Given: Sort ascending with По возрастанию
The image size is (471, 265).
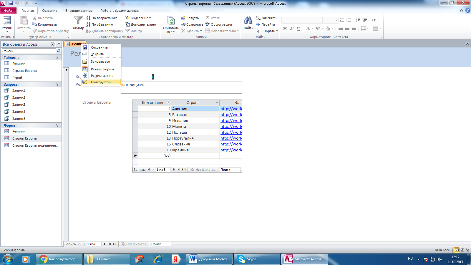Looking at the screenshot, I should (x=102, y=18).
